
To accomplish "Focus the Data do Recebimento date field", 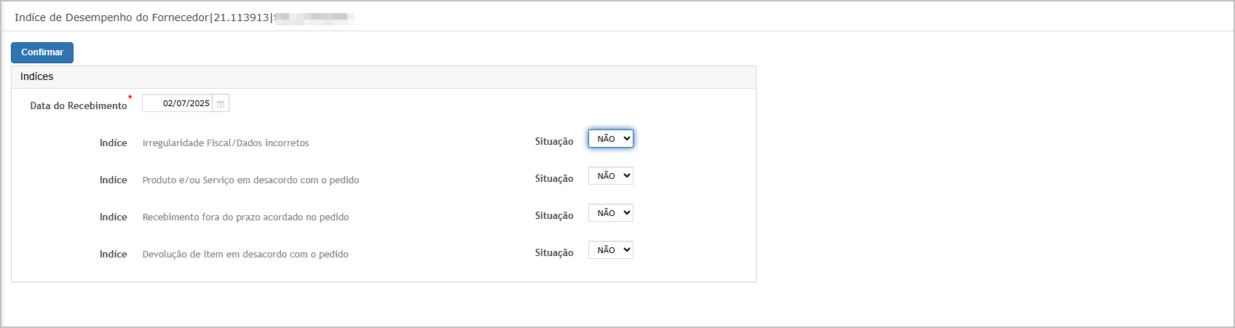I will click(178, 103).
